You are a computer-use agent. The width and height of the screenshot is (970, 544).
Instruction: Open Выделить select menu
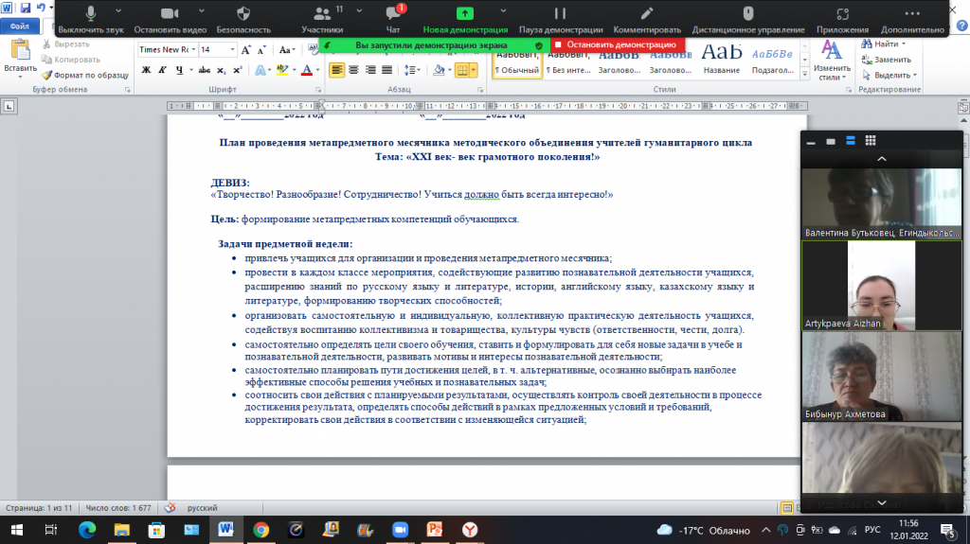[x=889, y=75]
